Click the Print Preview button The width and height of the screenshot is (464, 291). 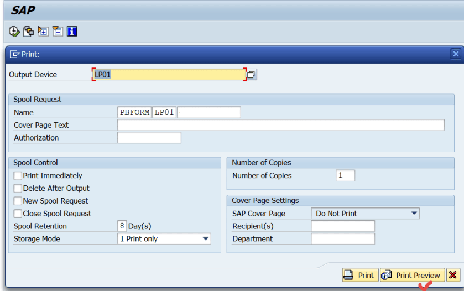pyautogui.click(x=412, y=275)
